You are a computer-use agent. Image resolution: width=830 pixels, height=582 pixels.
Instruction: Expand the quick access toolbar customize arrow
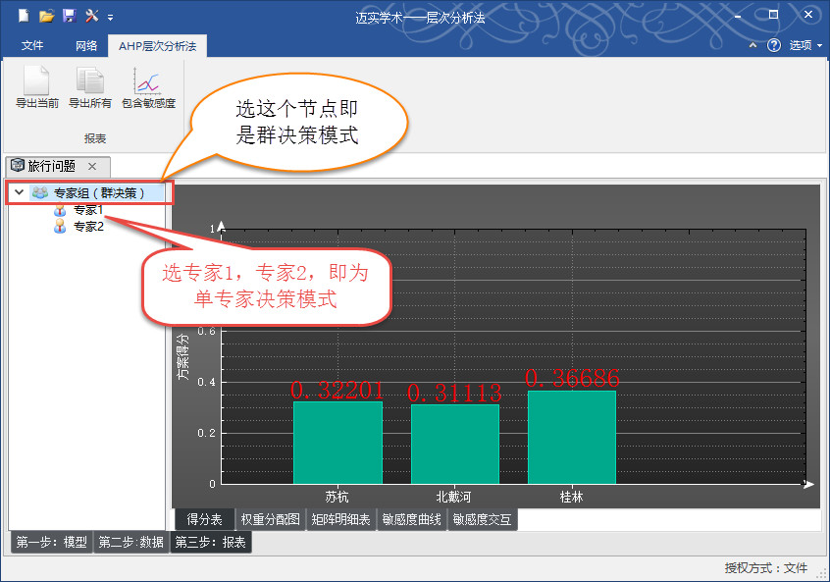click(x=111, y=18)
